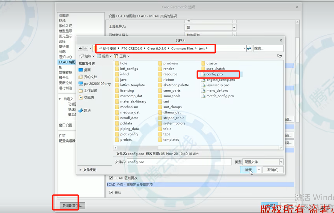This screenshot has height=213, width=334.
Task: Click the prodview folder icon
Action: [x=160, y=63]
